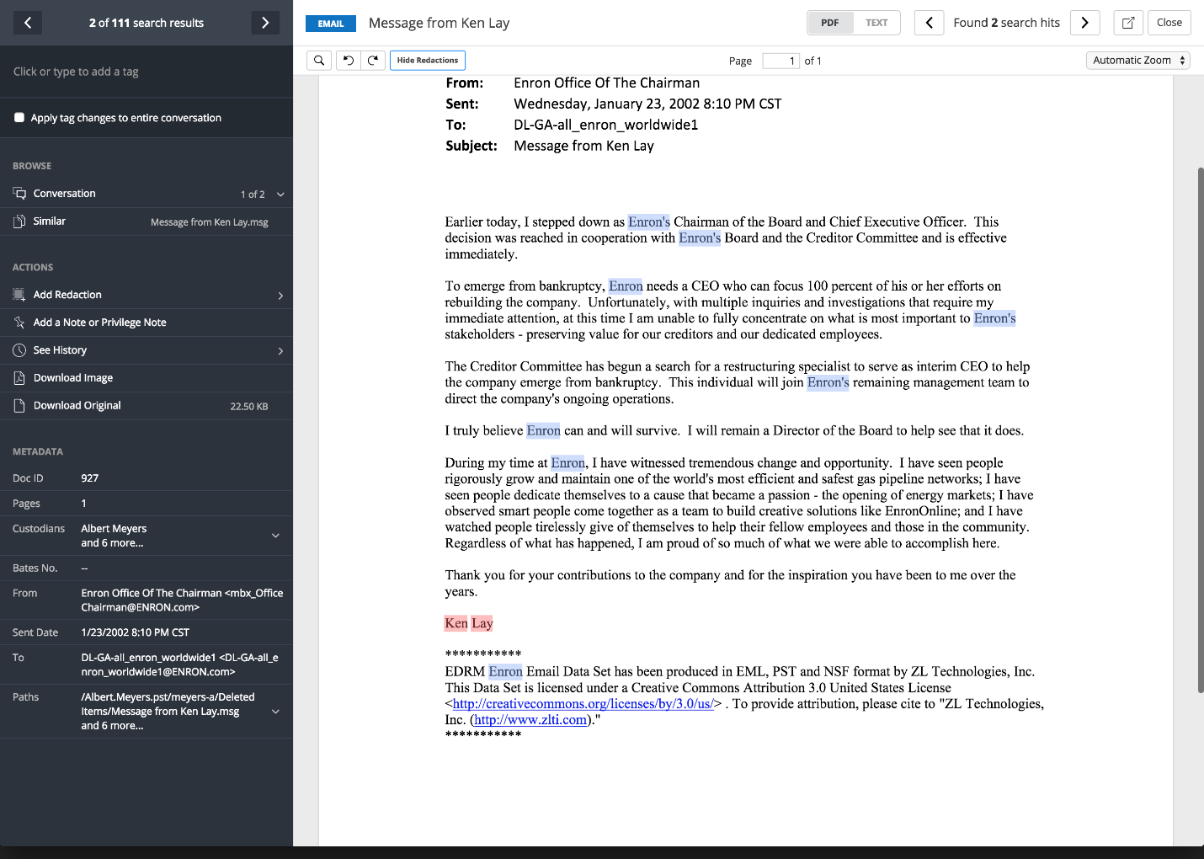
Task: Click the Add a Note pin icon
Action: (19, 323)
